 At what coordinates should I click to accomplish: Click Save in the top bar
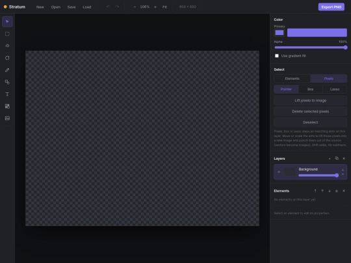[x=71, y=7]
